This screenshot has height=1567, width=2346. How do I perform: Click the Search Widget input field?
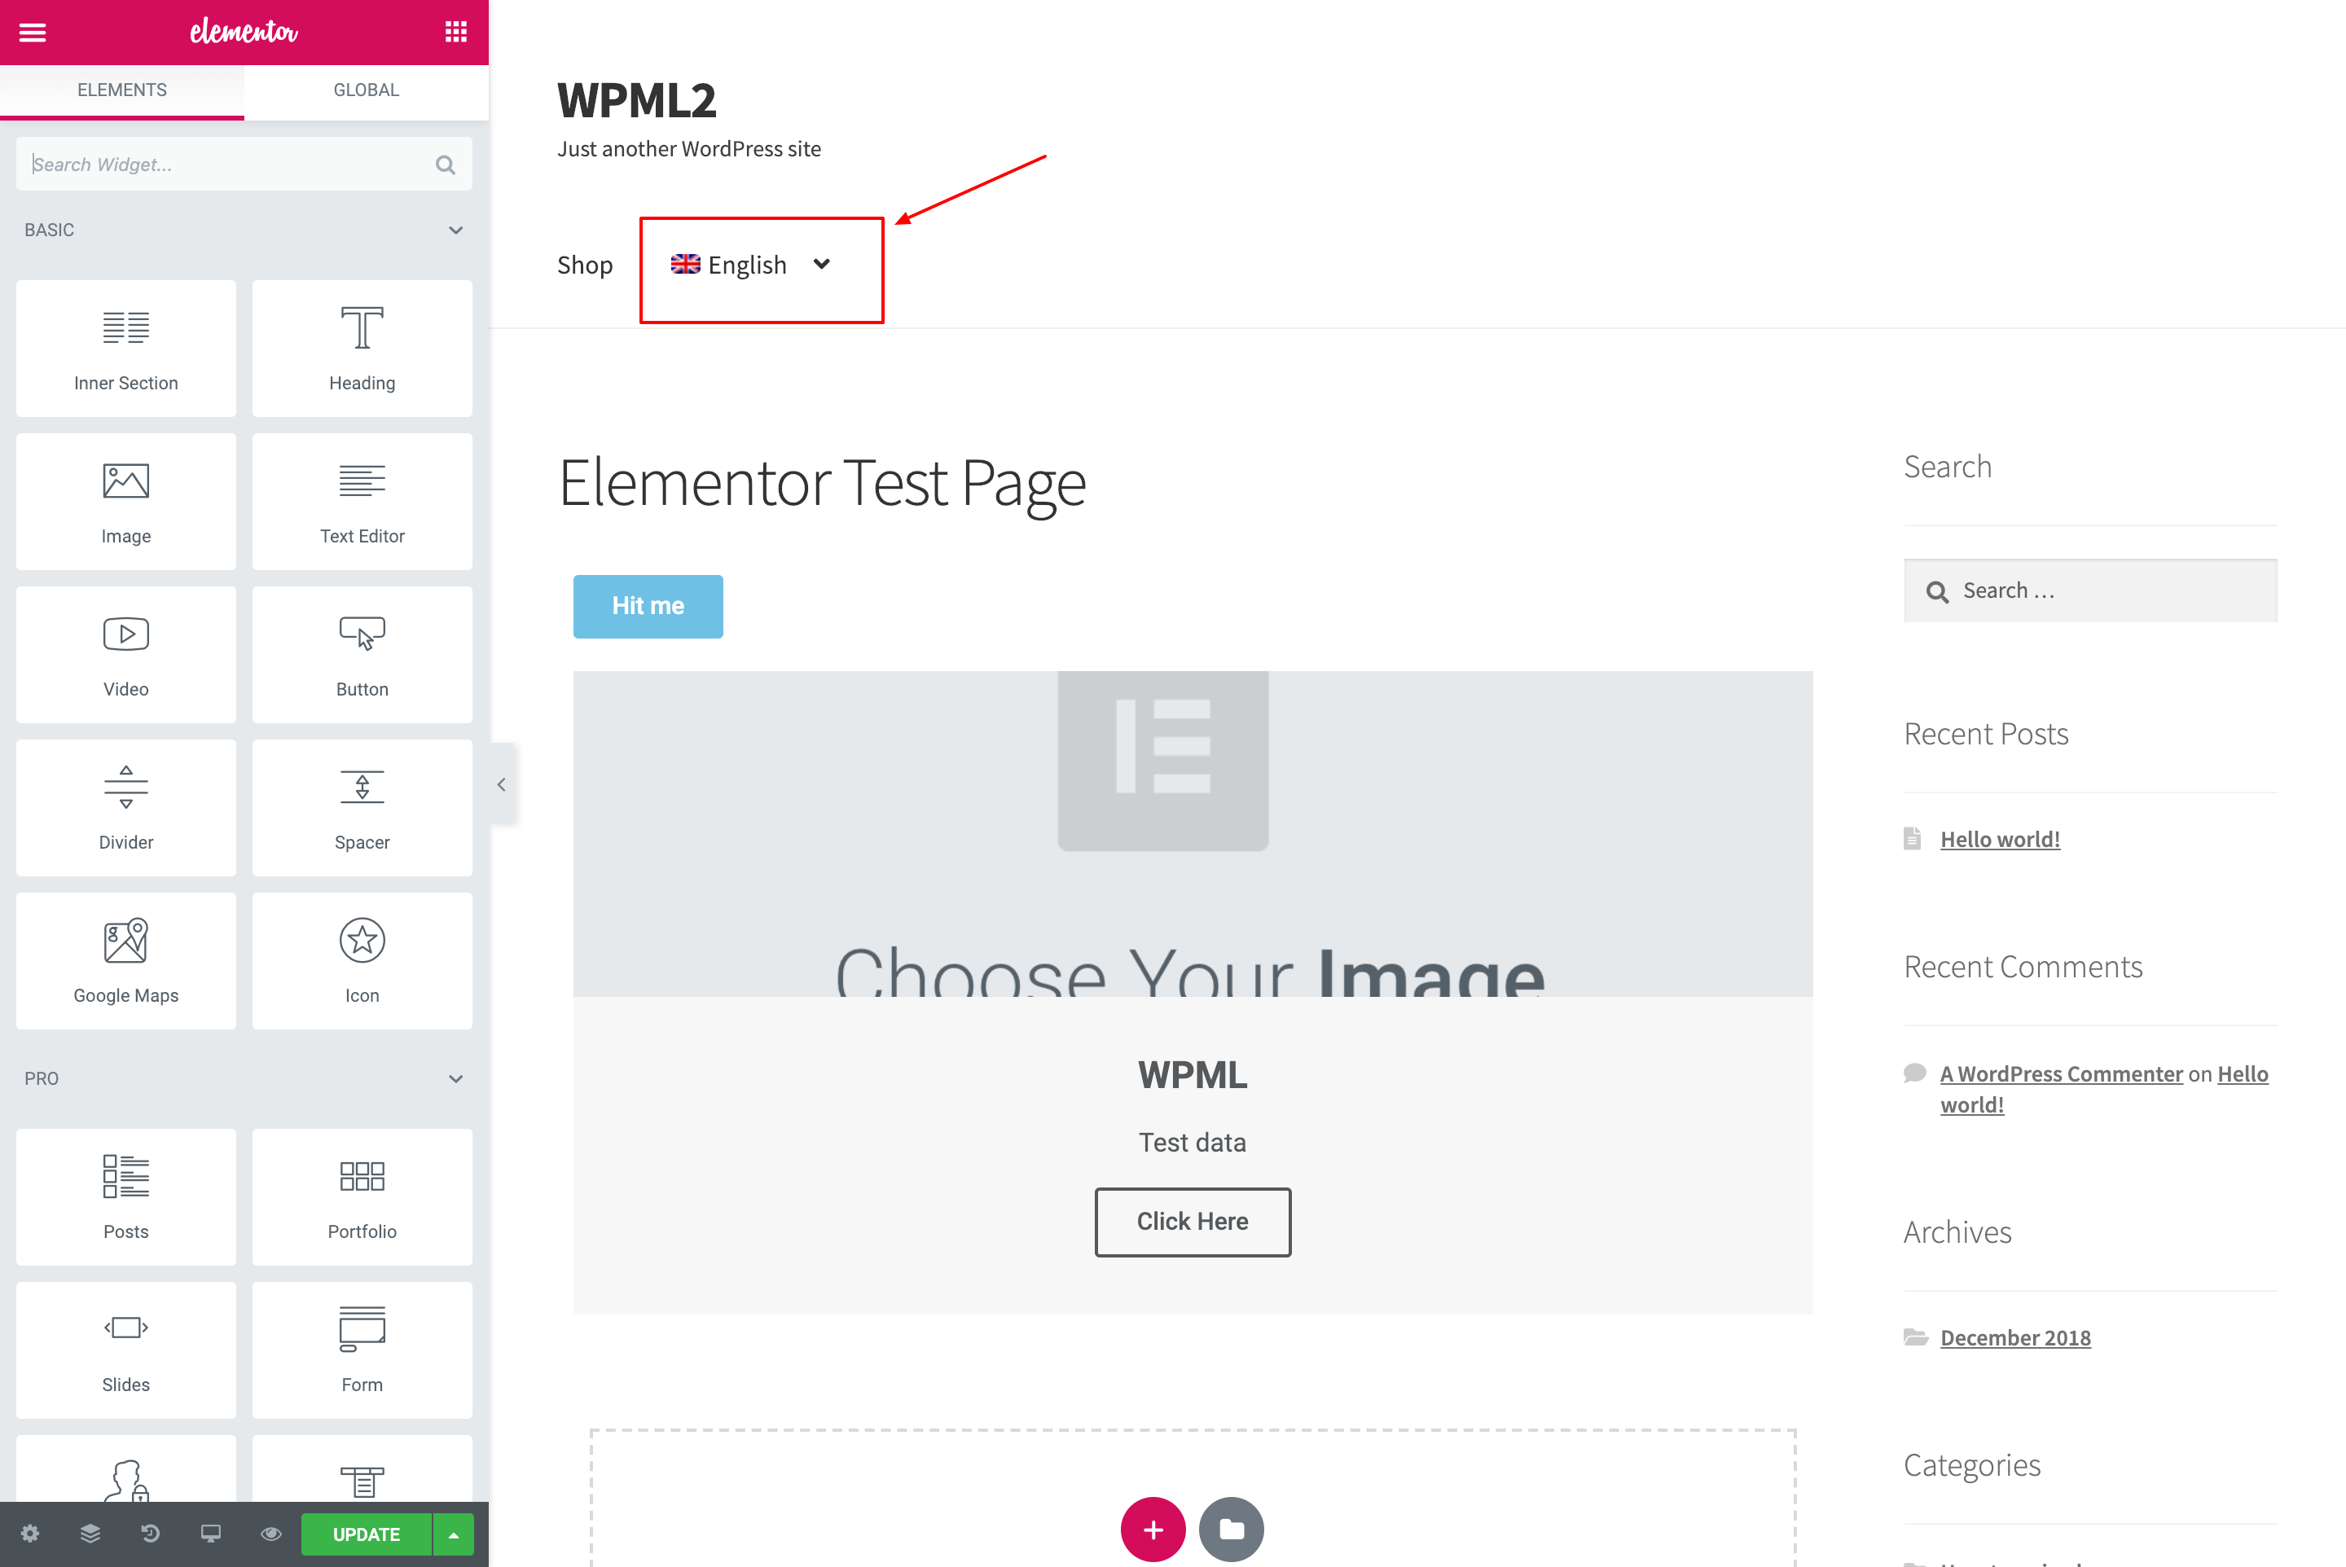click(229, 165)
